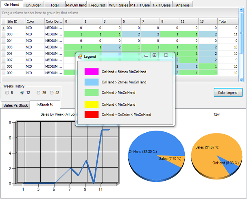Screen dimensions: 247x199
Task: Click the OnHand (8.33 %) pie slice
Action: [x=228, y=167]
